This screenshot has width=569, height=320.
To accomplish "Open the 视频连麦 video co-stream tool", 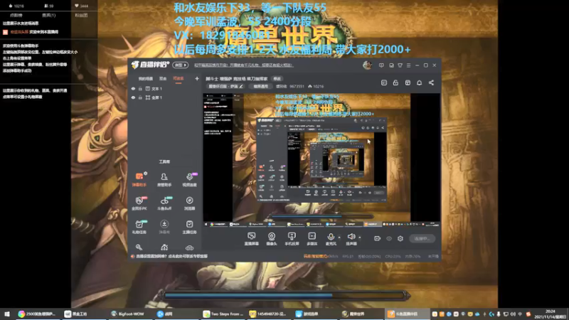I will 189,180.
